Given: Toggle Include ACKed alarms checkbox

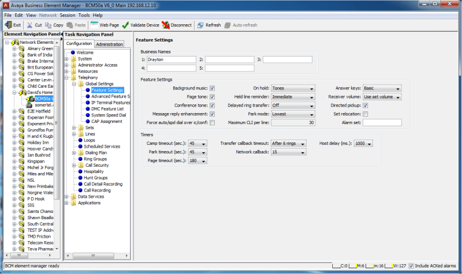Looking at the screenshot, I should [x=411, y=266].
